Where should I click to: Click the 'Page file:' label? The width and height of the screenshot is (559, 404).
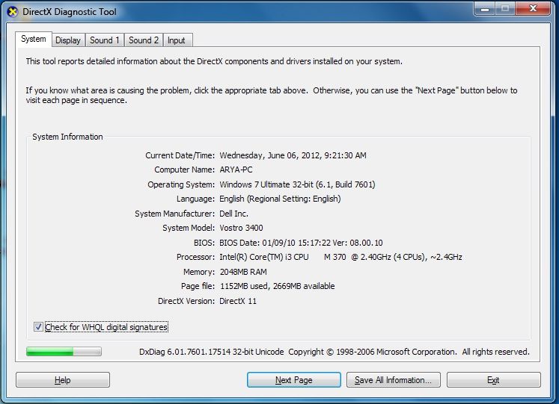point(198,286)
